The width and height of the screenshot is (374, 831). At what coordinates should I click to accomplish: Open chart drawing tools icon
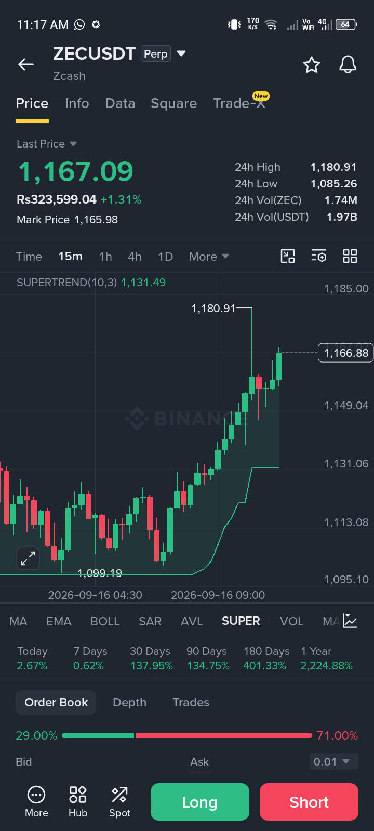[288, 256]
